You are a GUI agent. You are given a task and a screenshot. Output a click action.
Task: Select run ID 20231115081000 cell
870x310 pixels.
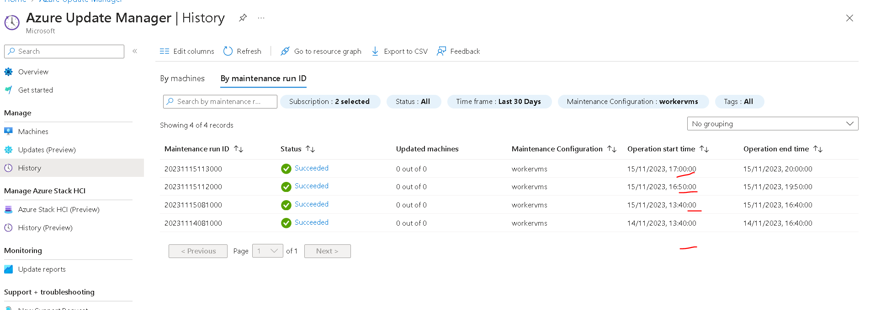(x=193, y=205)
